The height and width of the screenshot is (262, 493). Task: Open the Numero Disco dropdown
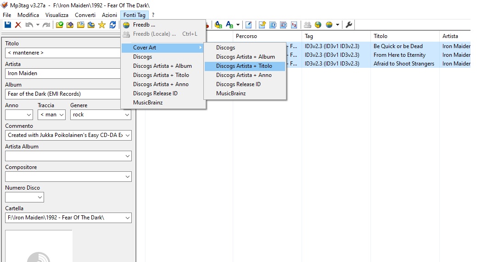40,197
